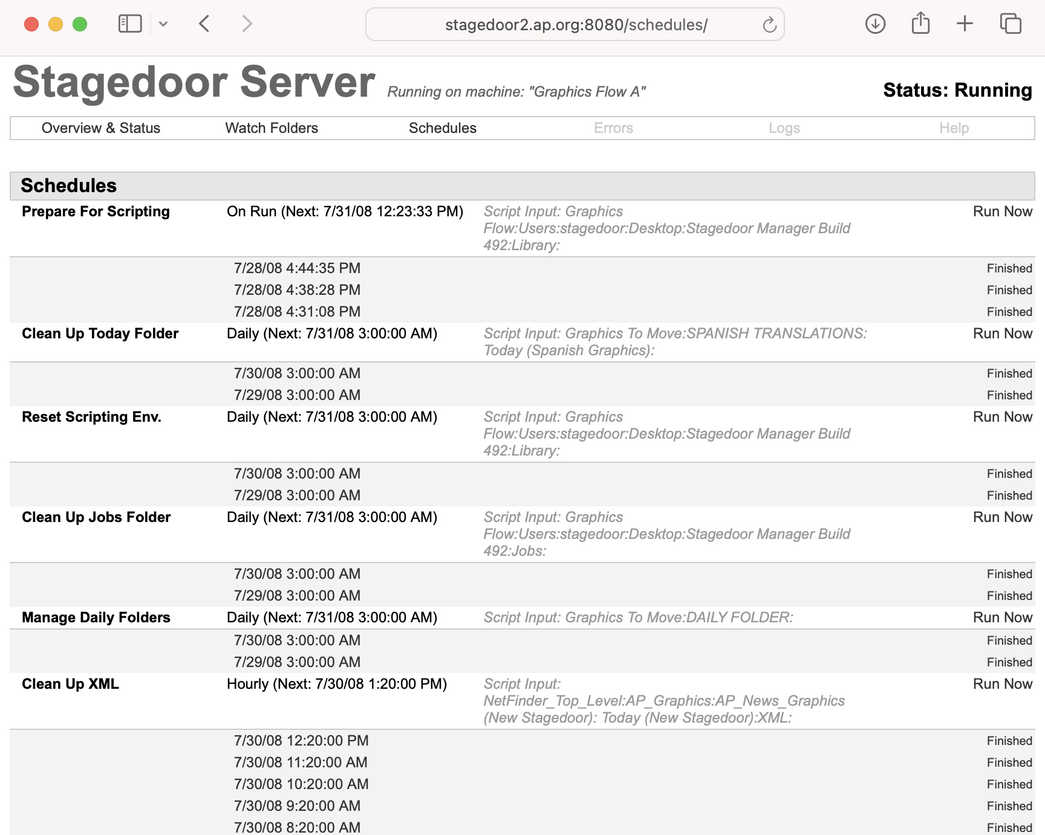Image resolution: width=1045 pixels, height=835 pixels.
Task: Click the address bar showing stagedoor2.ap.org
Action: (x=575, y=25)
